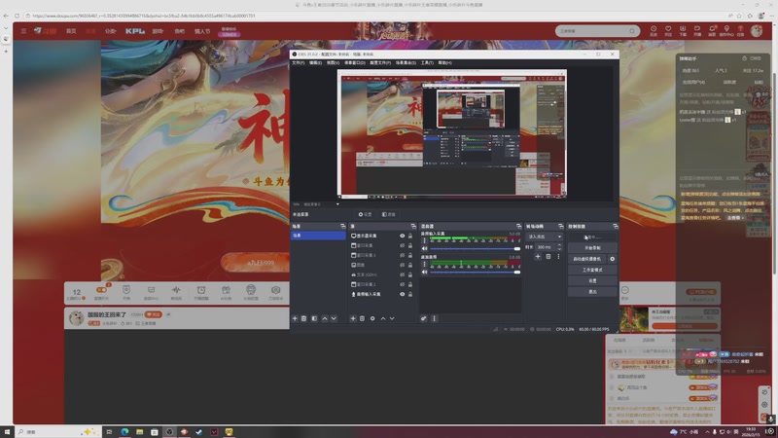Select the highlighted scene in Scenes list
Image resolution: width=778 pixels, height=438 pixels.
tap(318, 236)
